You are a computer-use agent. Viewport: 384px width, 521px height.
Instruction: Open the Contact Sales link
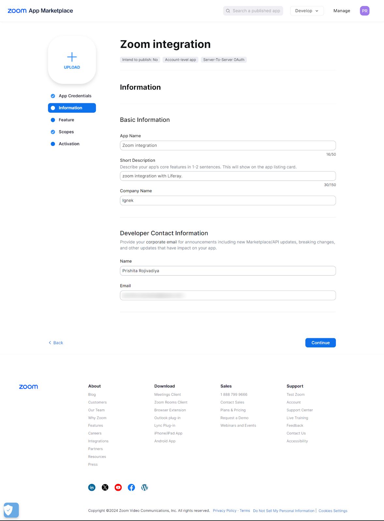point(232,402)
